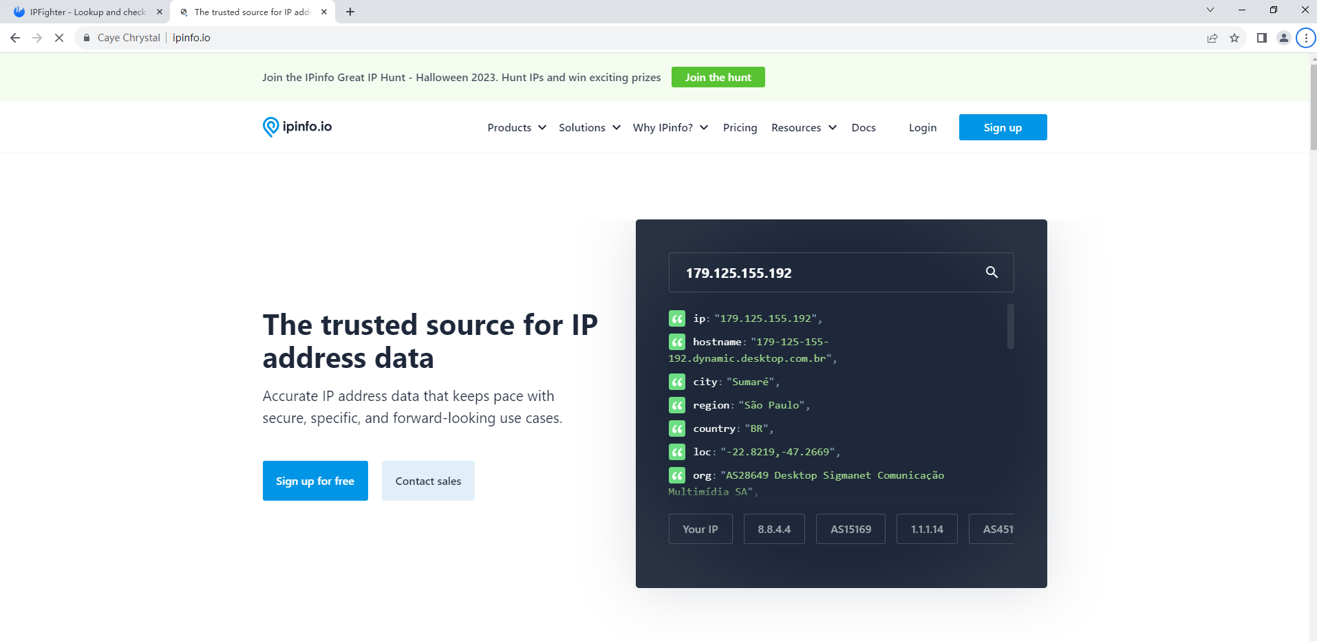
Task: Open the Pricing page
Action: pos(740,127)
